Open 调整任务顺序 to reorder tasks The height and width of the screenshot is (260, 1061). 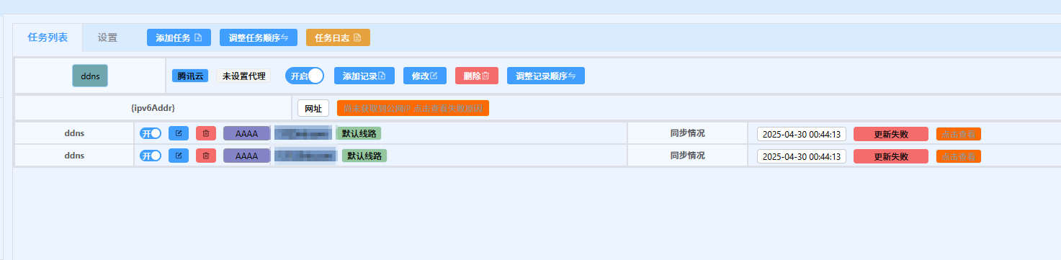[259, 37]
